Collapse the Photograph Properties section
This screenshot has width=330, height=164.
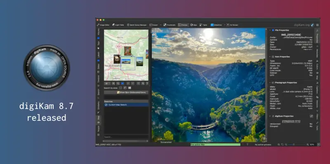pyautogui.click(x=270, y=83)
